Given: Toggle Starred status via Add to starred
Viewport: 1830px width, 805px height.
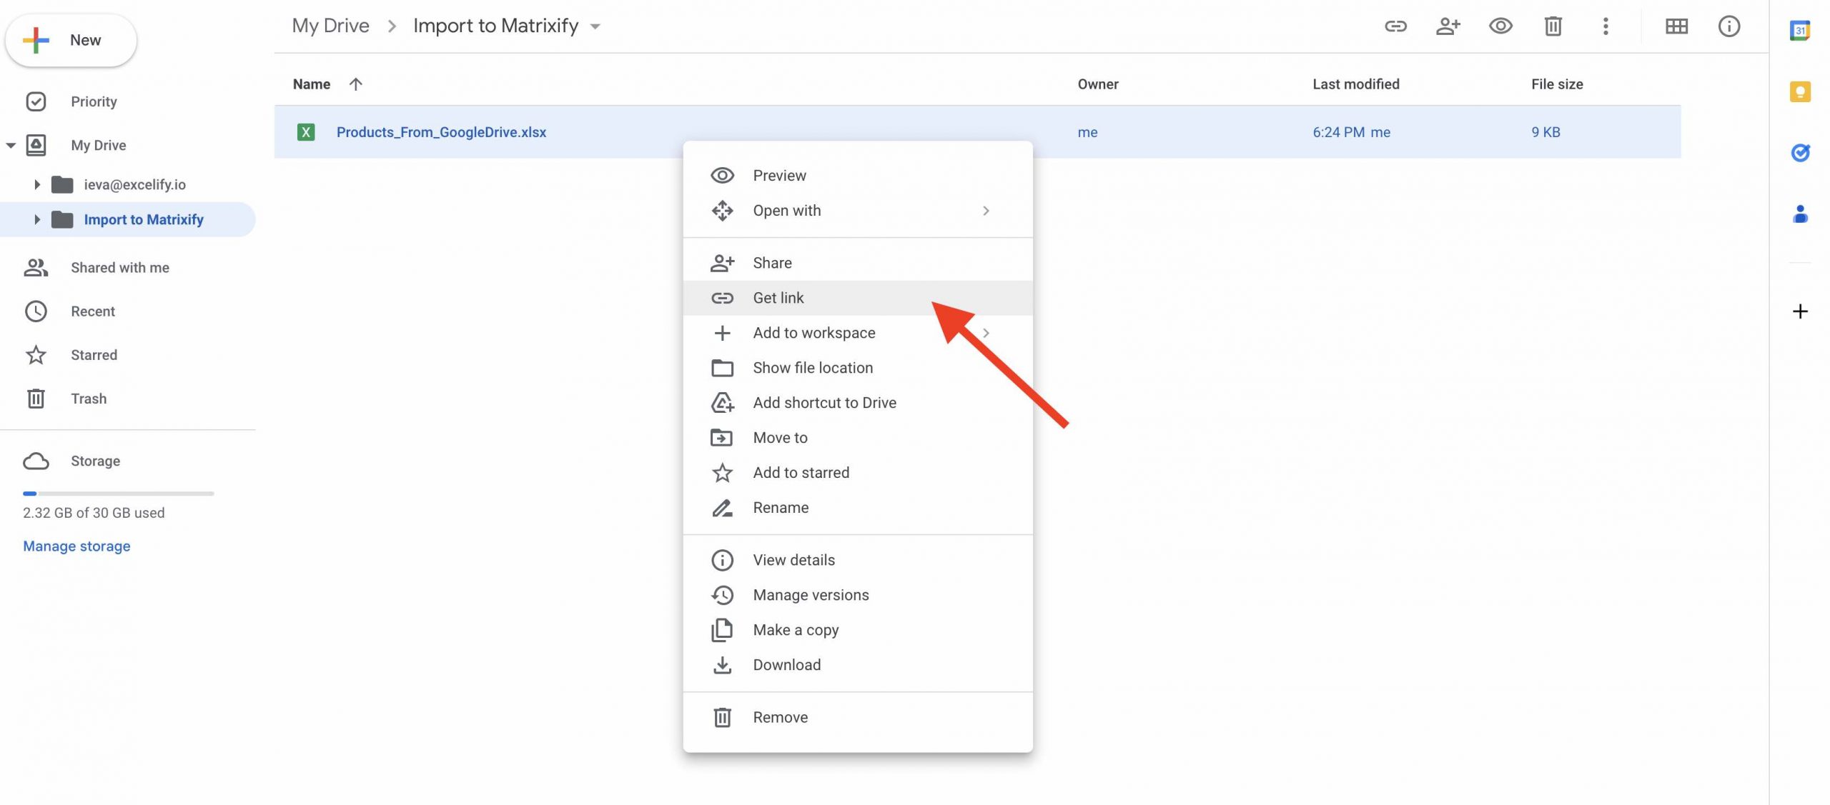Looking at the screenshot, I should [x=801, y=473].
